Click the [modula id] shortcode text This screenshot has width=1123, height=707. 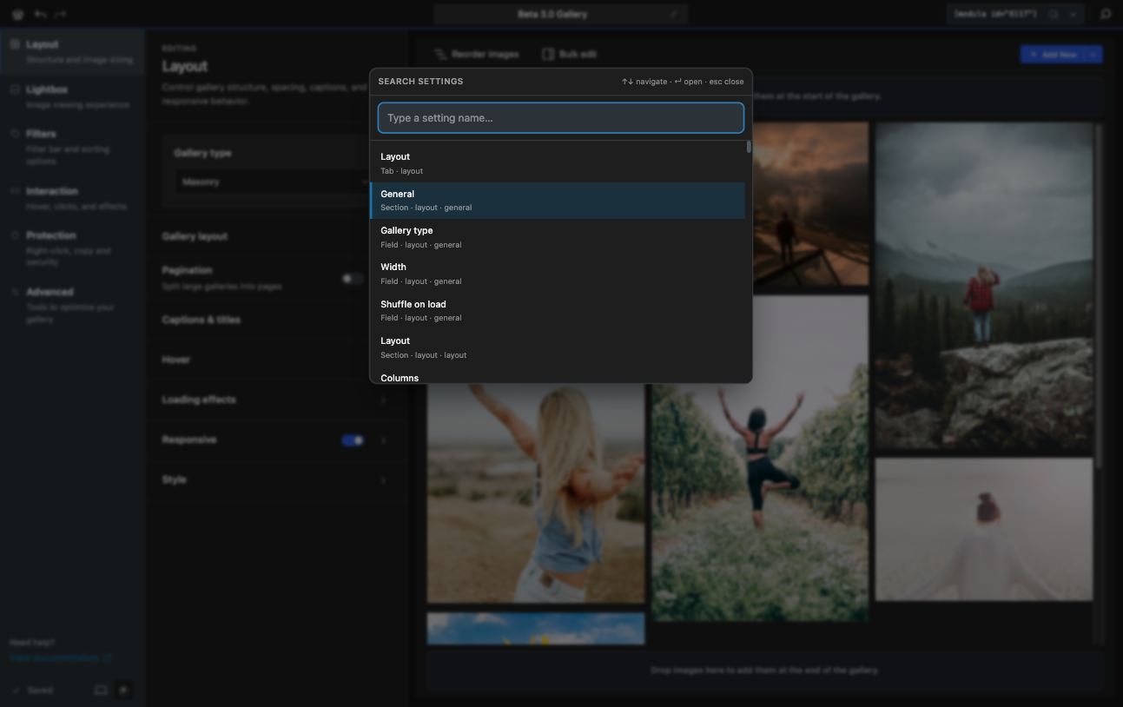click(995, 14)
